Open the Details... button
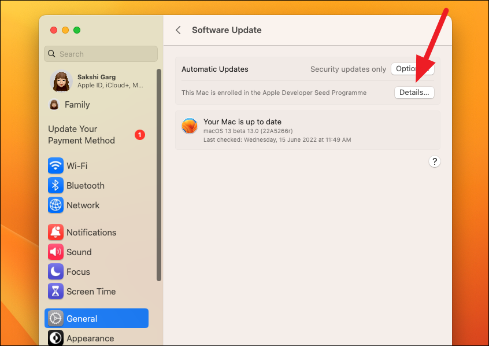Screen dimensions: 489x346 coord(414,93)
